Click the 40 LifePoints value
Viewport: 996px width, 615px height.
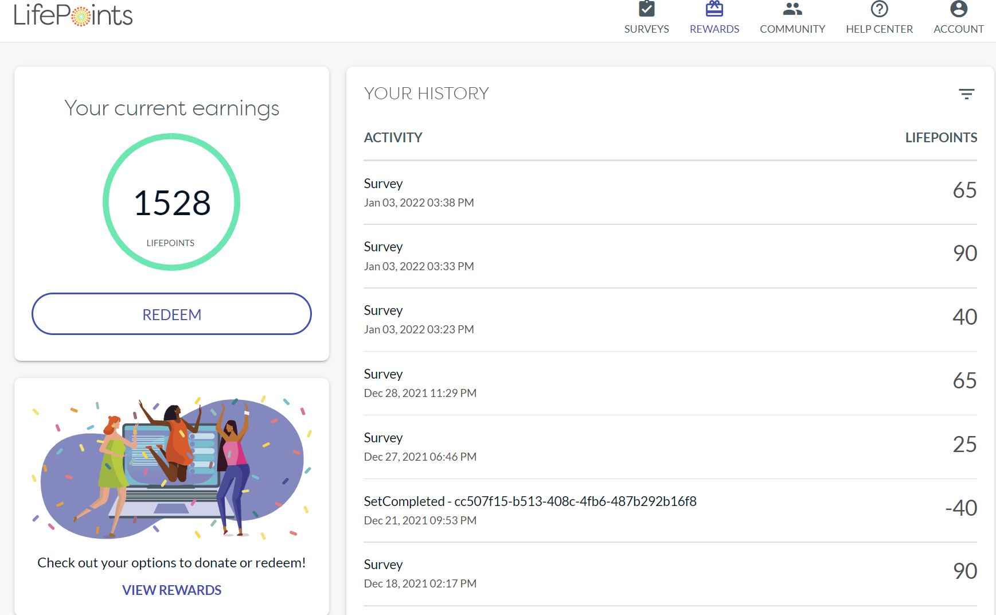coord(965,317)
